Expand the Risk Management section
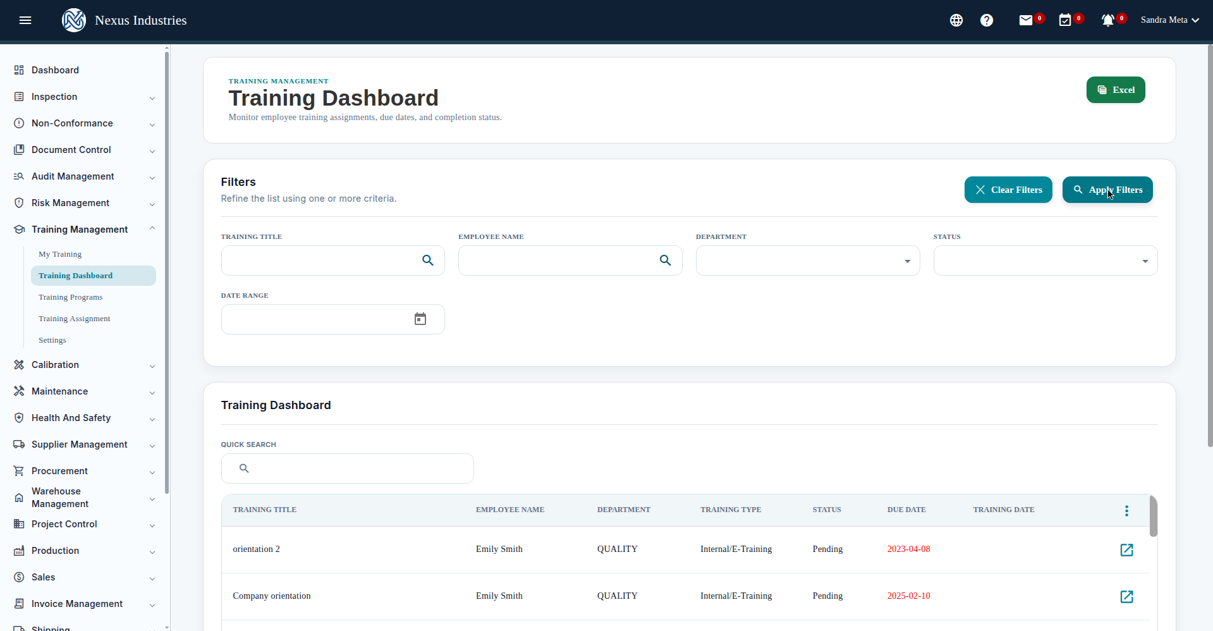Viewport: 1213px width, 631px height. 85,203
